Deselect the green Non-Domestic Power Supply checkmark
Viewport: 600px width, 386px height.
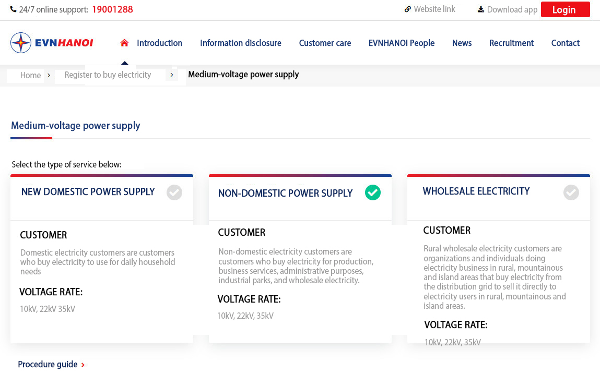[372, 192]
